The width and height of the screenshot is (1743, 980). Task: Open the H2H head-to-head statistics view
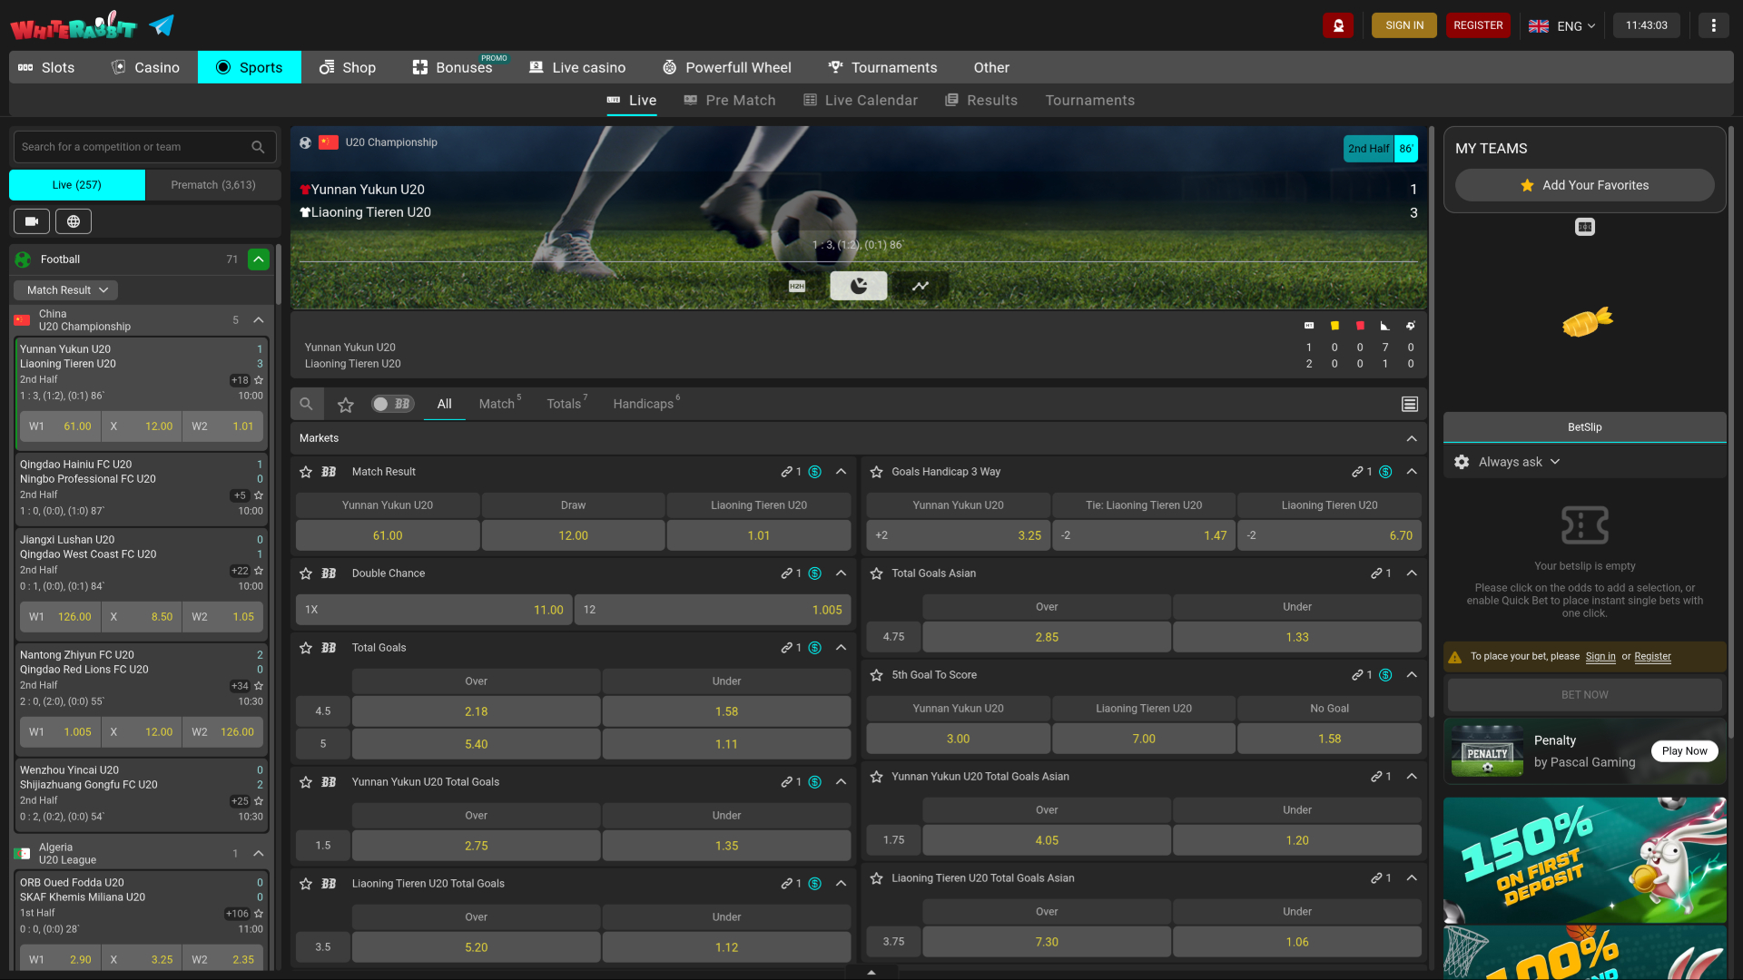tap(797, 286)
